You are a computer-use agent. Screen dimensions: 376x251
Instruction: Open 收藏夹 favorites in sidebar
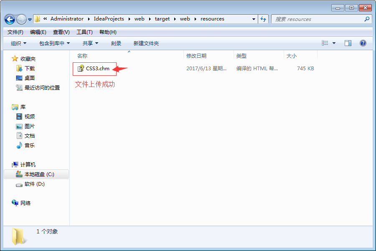point(28,59)
